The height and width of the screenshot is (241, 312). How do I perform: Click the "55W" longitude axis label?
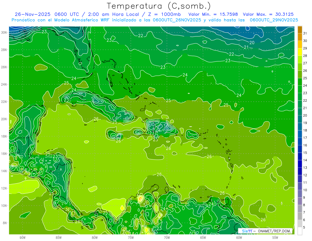[x=275, y=238]
